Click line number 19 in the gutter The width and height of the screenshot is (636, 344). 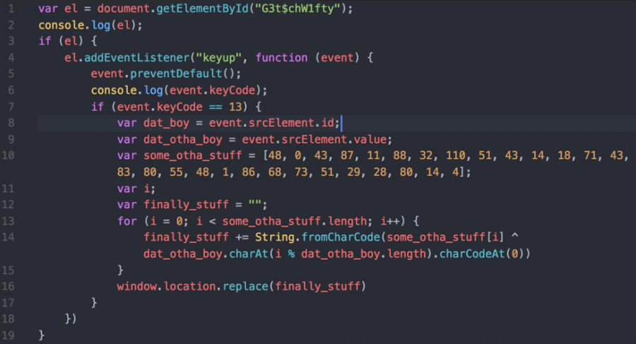click(x=11, y=334)
